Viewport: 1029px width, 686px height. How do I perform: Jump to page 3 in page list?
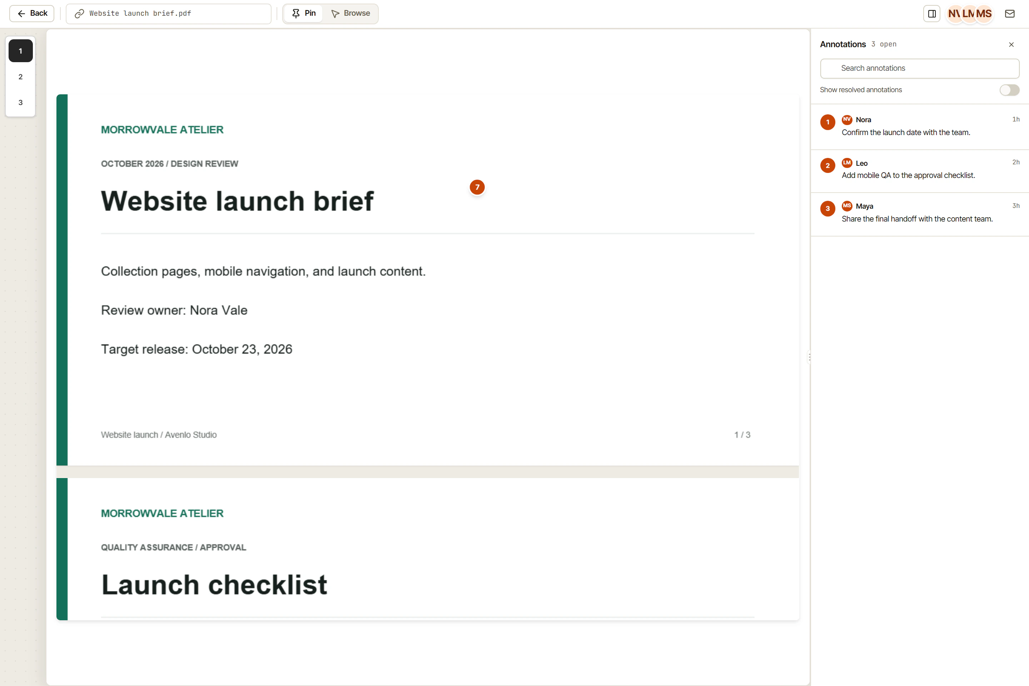[x=21, y=103]
